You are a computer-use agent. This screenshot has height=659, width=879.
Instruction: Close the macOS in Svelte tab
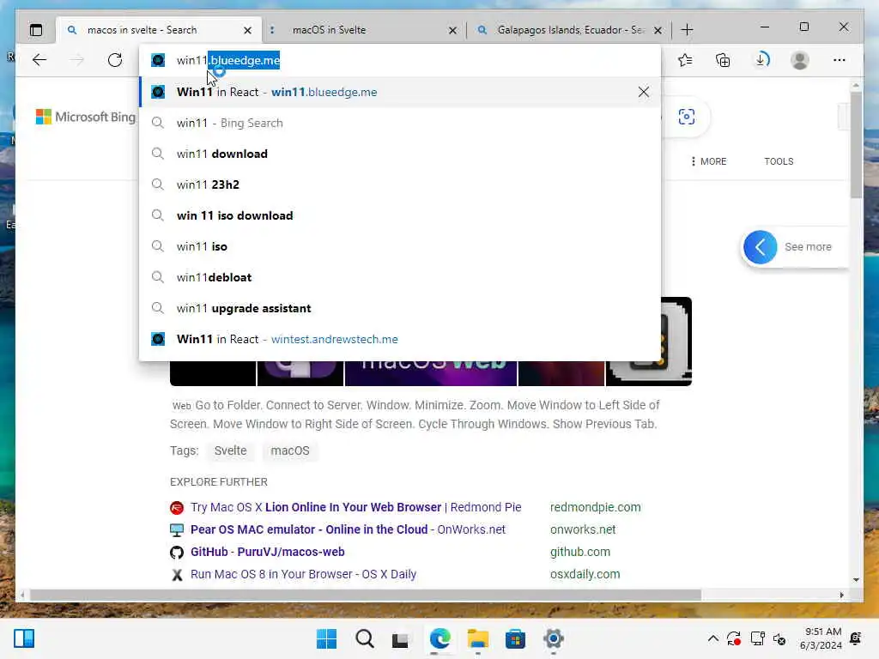453,30
